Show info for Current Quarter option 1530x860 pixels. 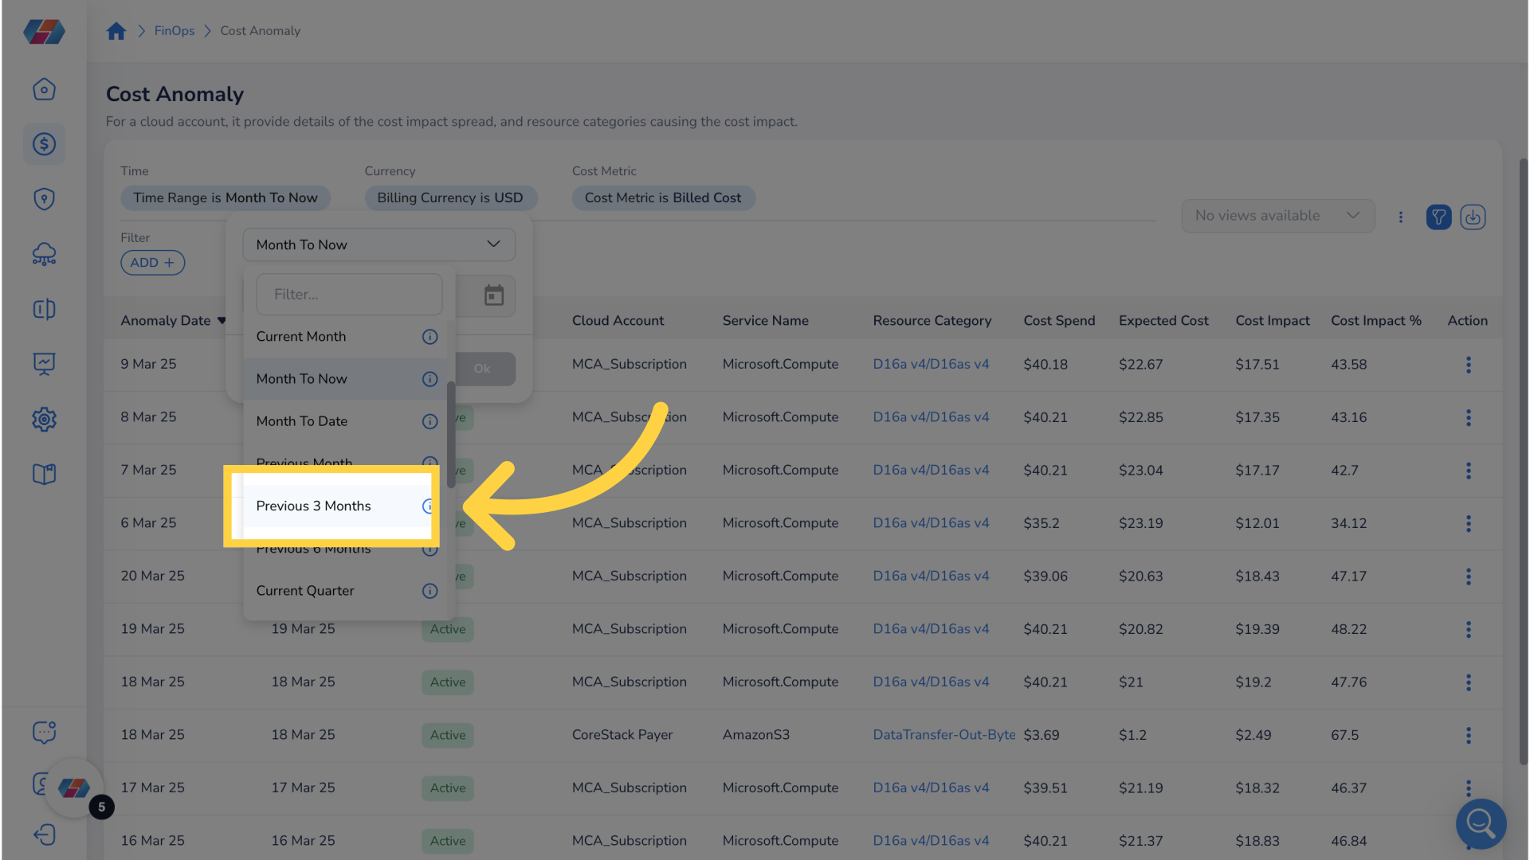[430, 591]
